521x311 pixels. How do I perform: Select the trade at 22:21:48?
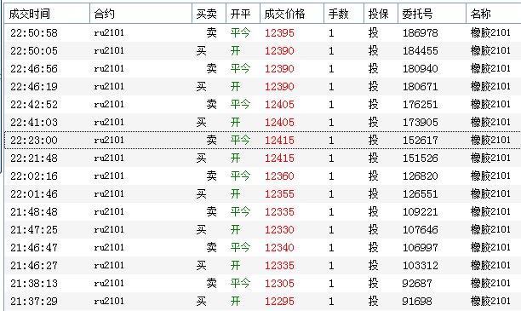coord(262,158)
